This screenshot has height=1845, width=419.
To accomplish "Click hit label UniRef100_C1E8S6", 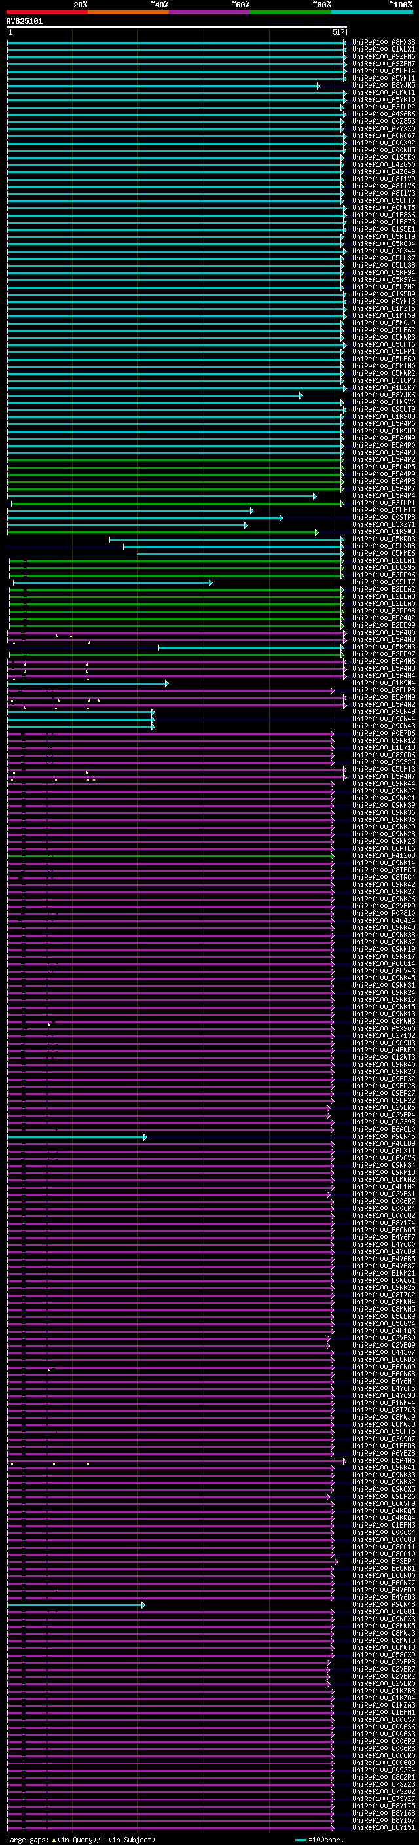I will (x=384, y=215).
